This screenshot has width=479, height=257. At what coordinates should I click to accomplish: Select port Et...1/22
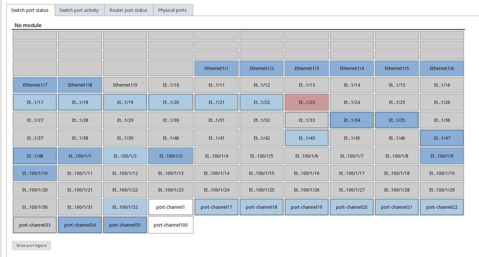[x=262, y=102]
